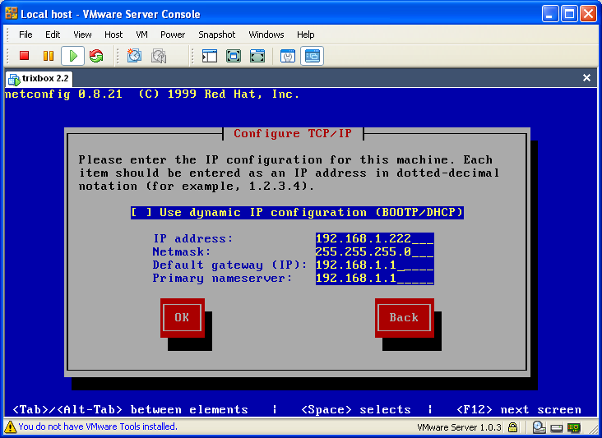This screenshot has height=438, width=602.
Task: Click the 'You do not have VMware Tools installed' message
Action: click(98, 426)
